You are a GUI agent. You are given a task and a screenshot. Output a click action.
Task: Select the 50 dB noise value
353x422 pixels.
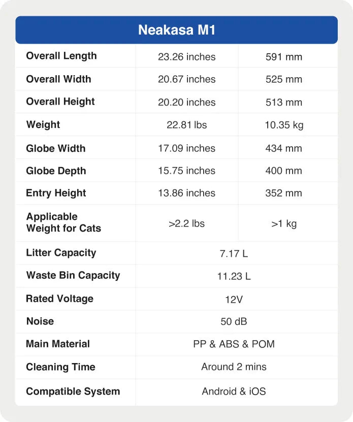(234, 321)
